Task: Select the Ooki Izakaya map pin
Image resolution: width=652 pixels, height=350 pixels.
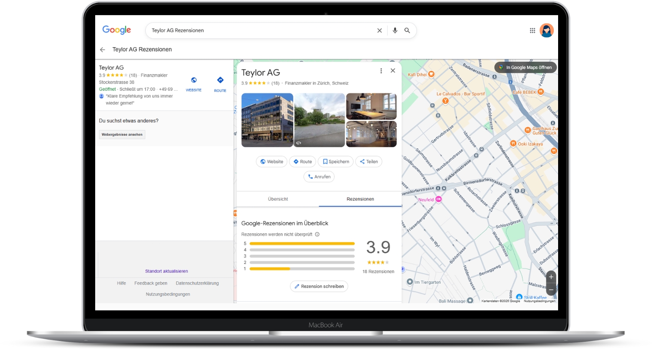Action: 513,144
